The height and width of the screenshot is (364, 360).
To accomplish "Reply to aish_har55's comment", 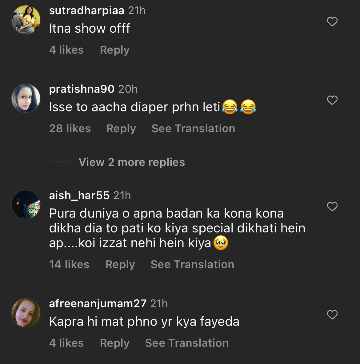I will point(120,264).
